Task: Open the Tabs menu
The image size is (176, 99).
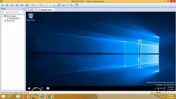Action: [x=22, y=5]
